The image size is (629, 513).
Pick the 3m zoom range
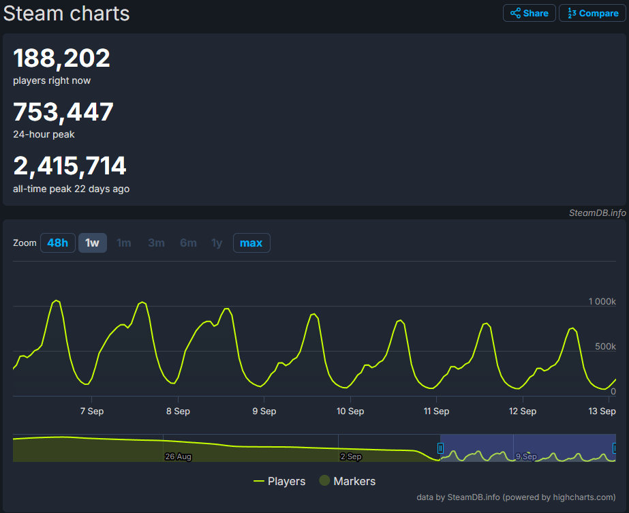156,243
